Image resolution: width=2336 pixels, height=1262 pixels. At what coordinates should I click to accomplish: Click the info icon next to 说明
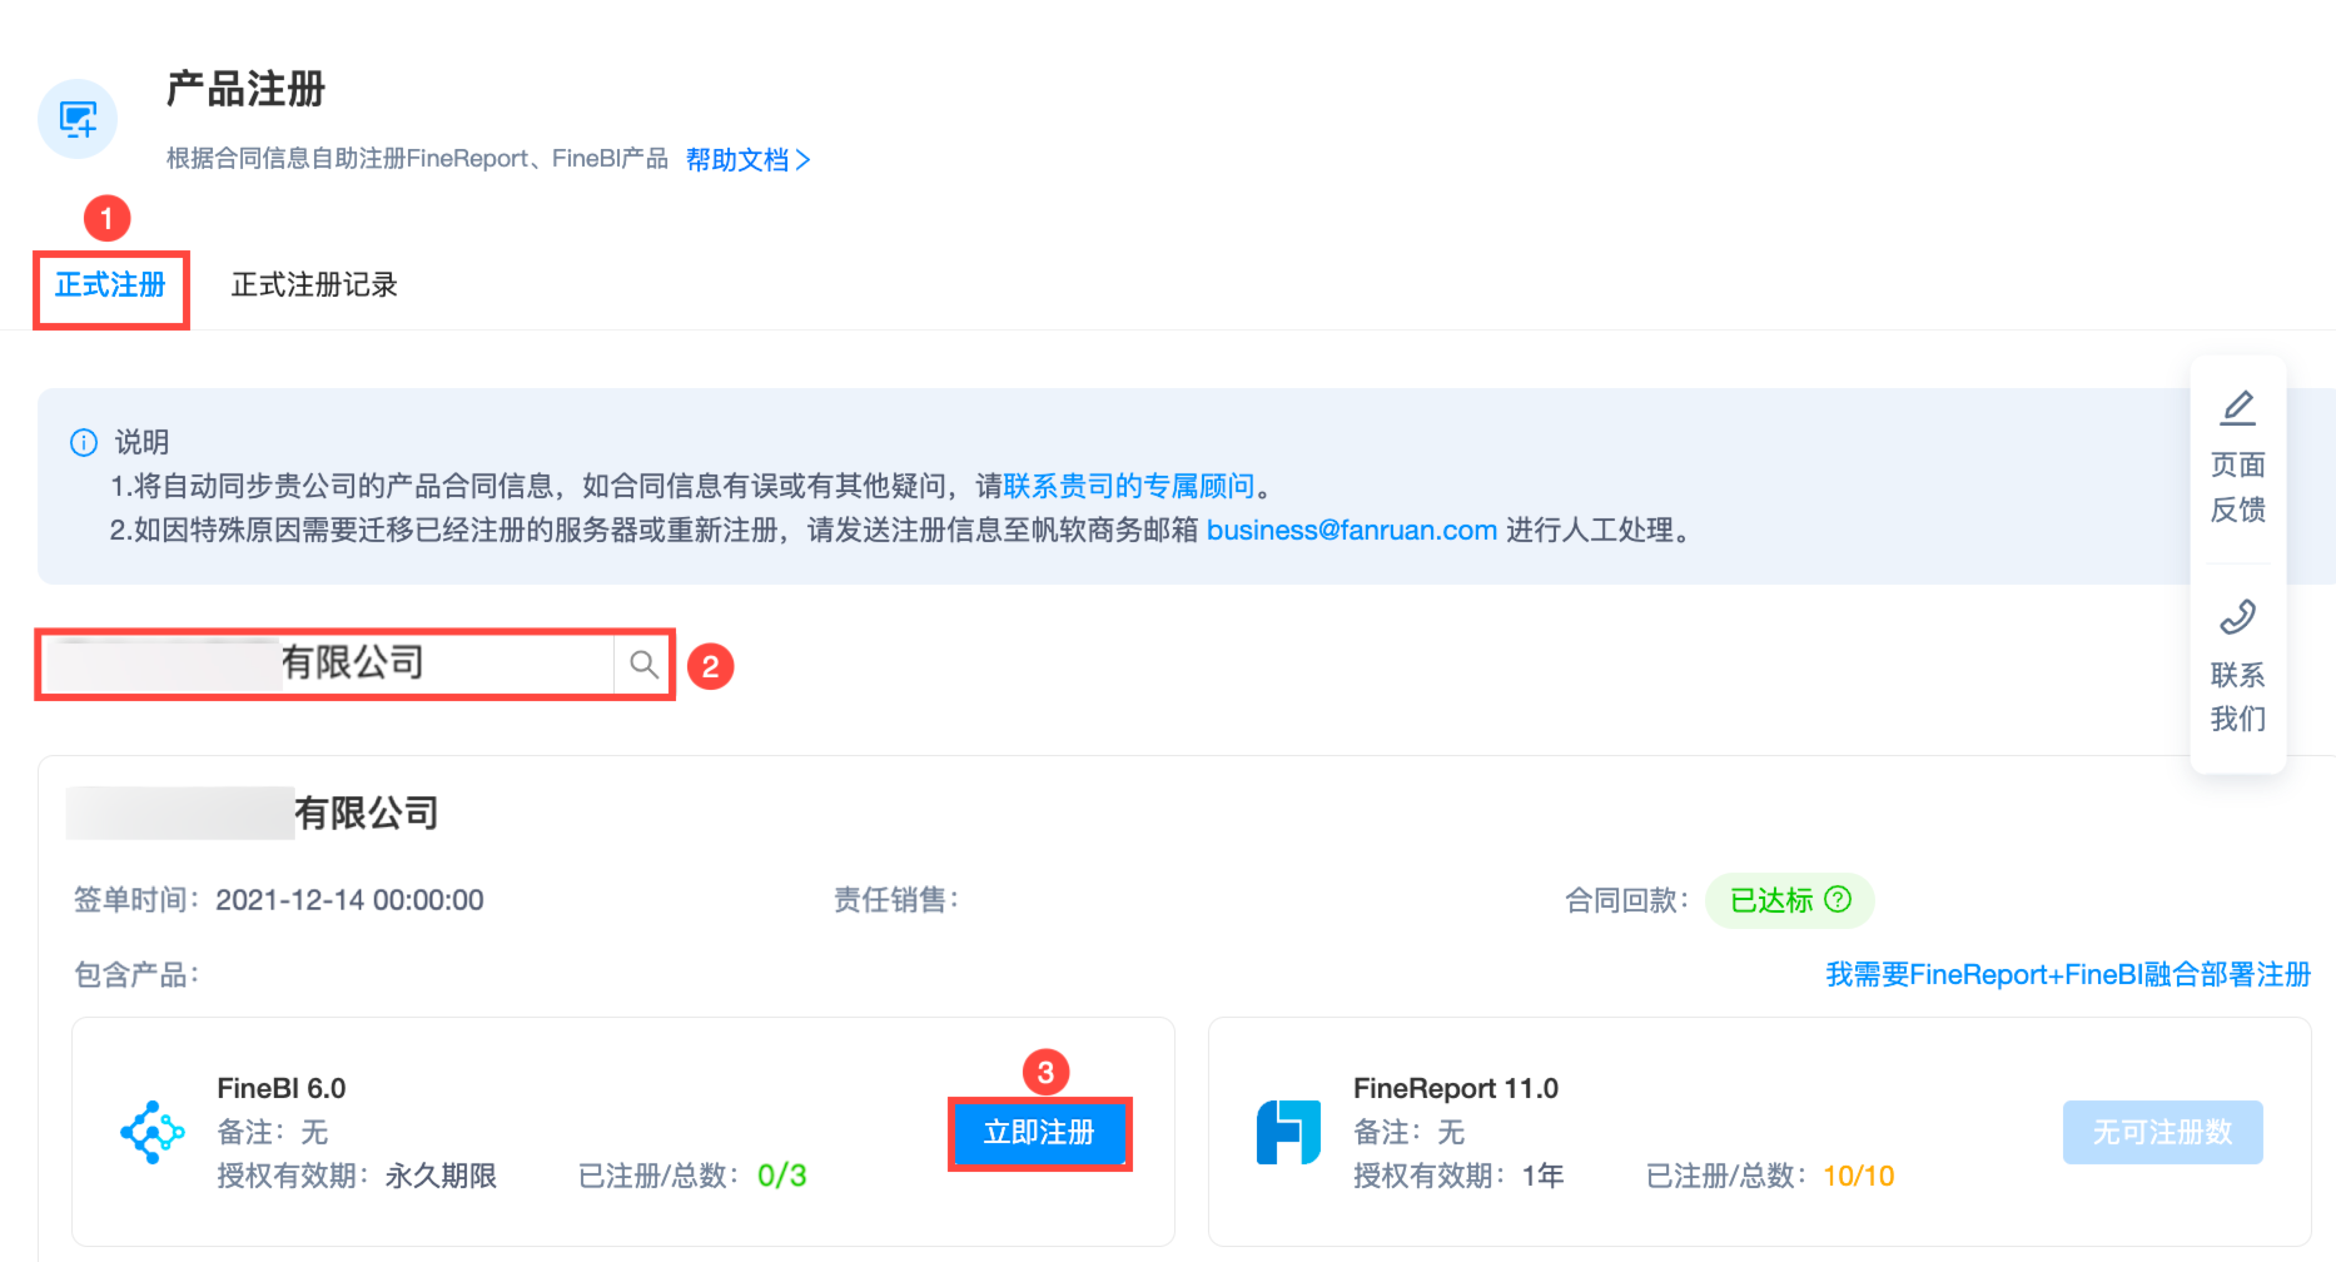click(x=83, y=443)
